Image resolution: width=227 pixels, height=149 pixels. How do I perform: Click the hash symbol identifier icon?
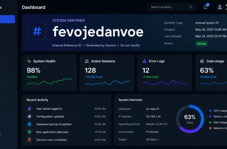click(x=37, y=31)
